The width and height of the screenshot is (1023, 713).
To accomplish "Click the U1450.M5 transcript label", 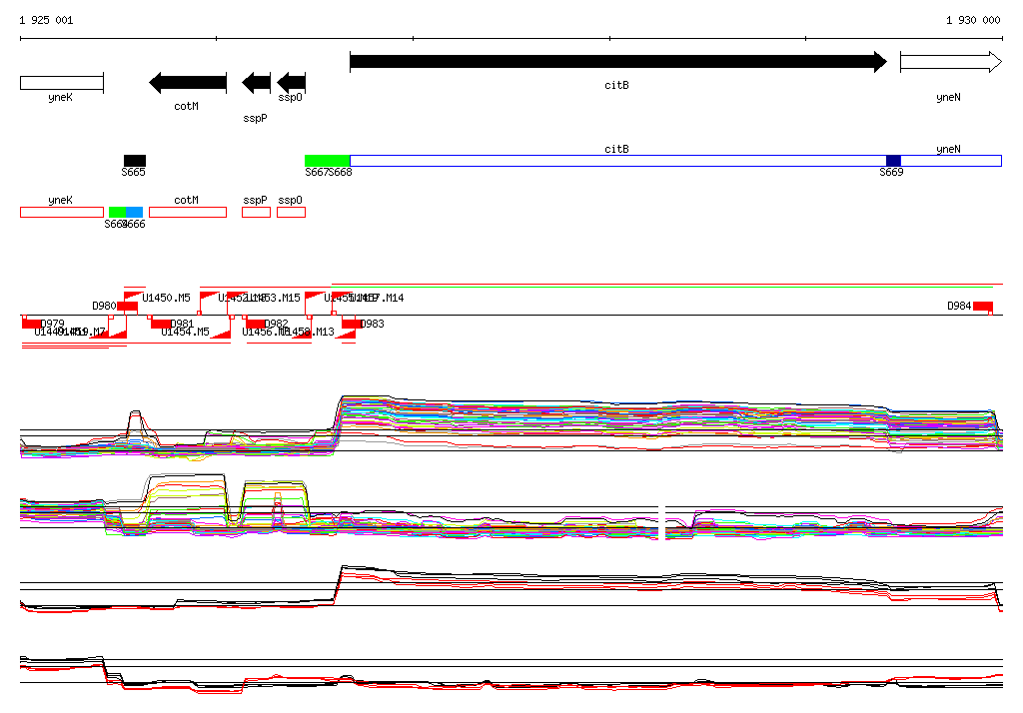I will coord(167,298).
